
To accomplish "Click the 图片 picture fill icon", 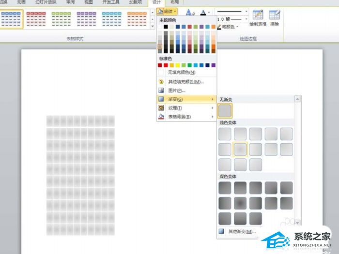I will [x=161, y=90].
